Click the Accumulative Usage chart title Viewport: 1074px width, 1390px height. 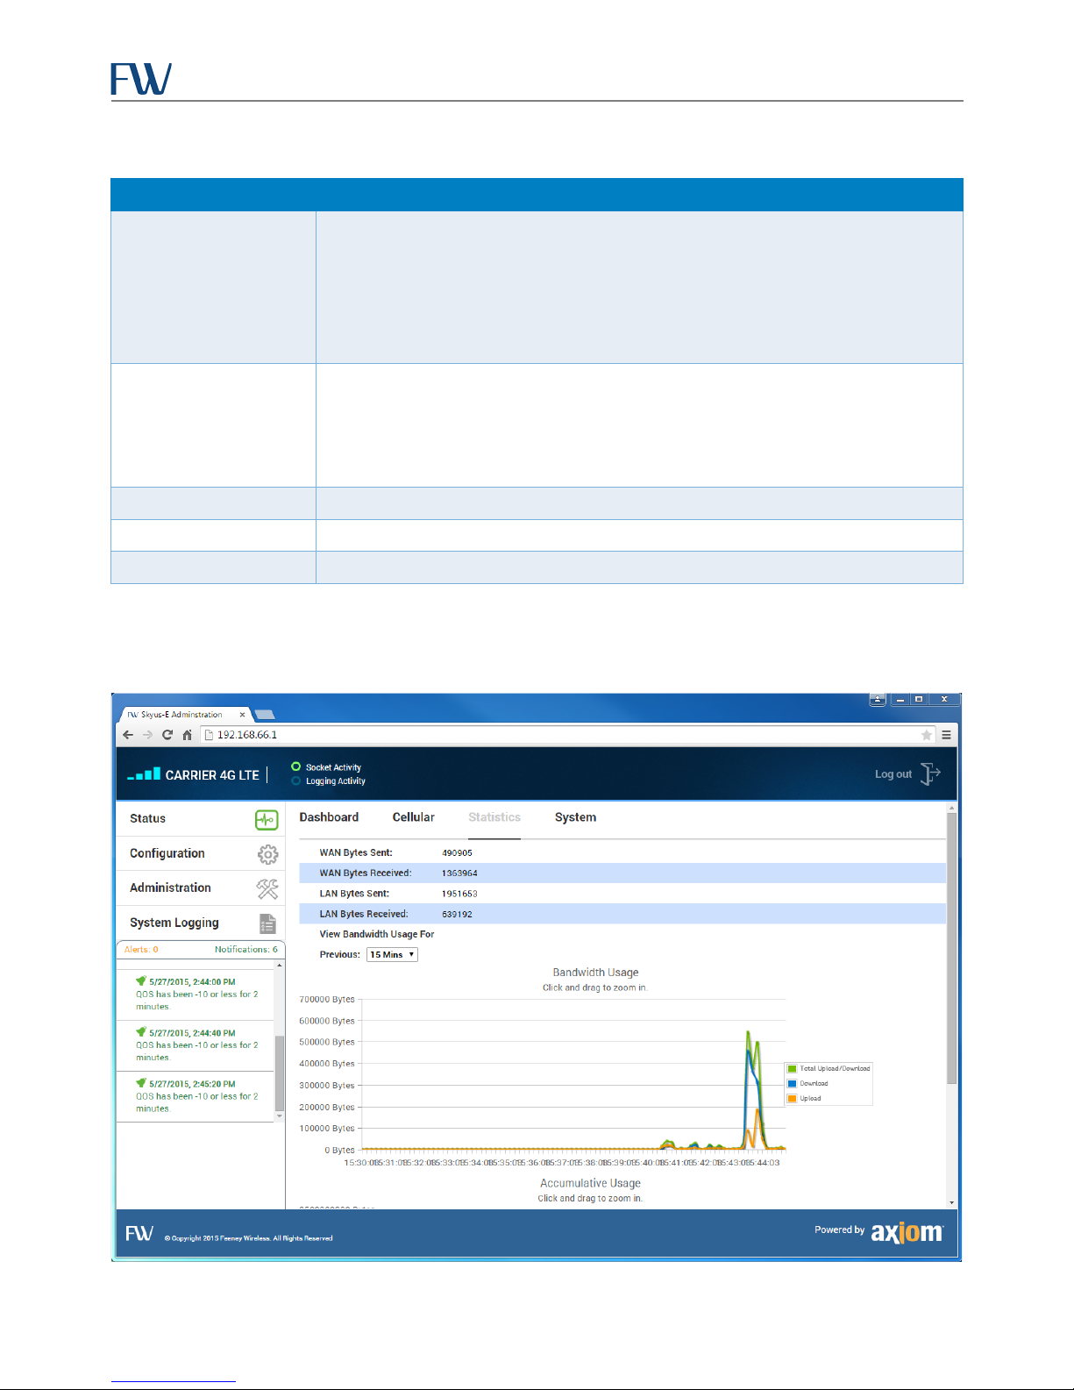tap(590, 1183)
